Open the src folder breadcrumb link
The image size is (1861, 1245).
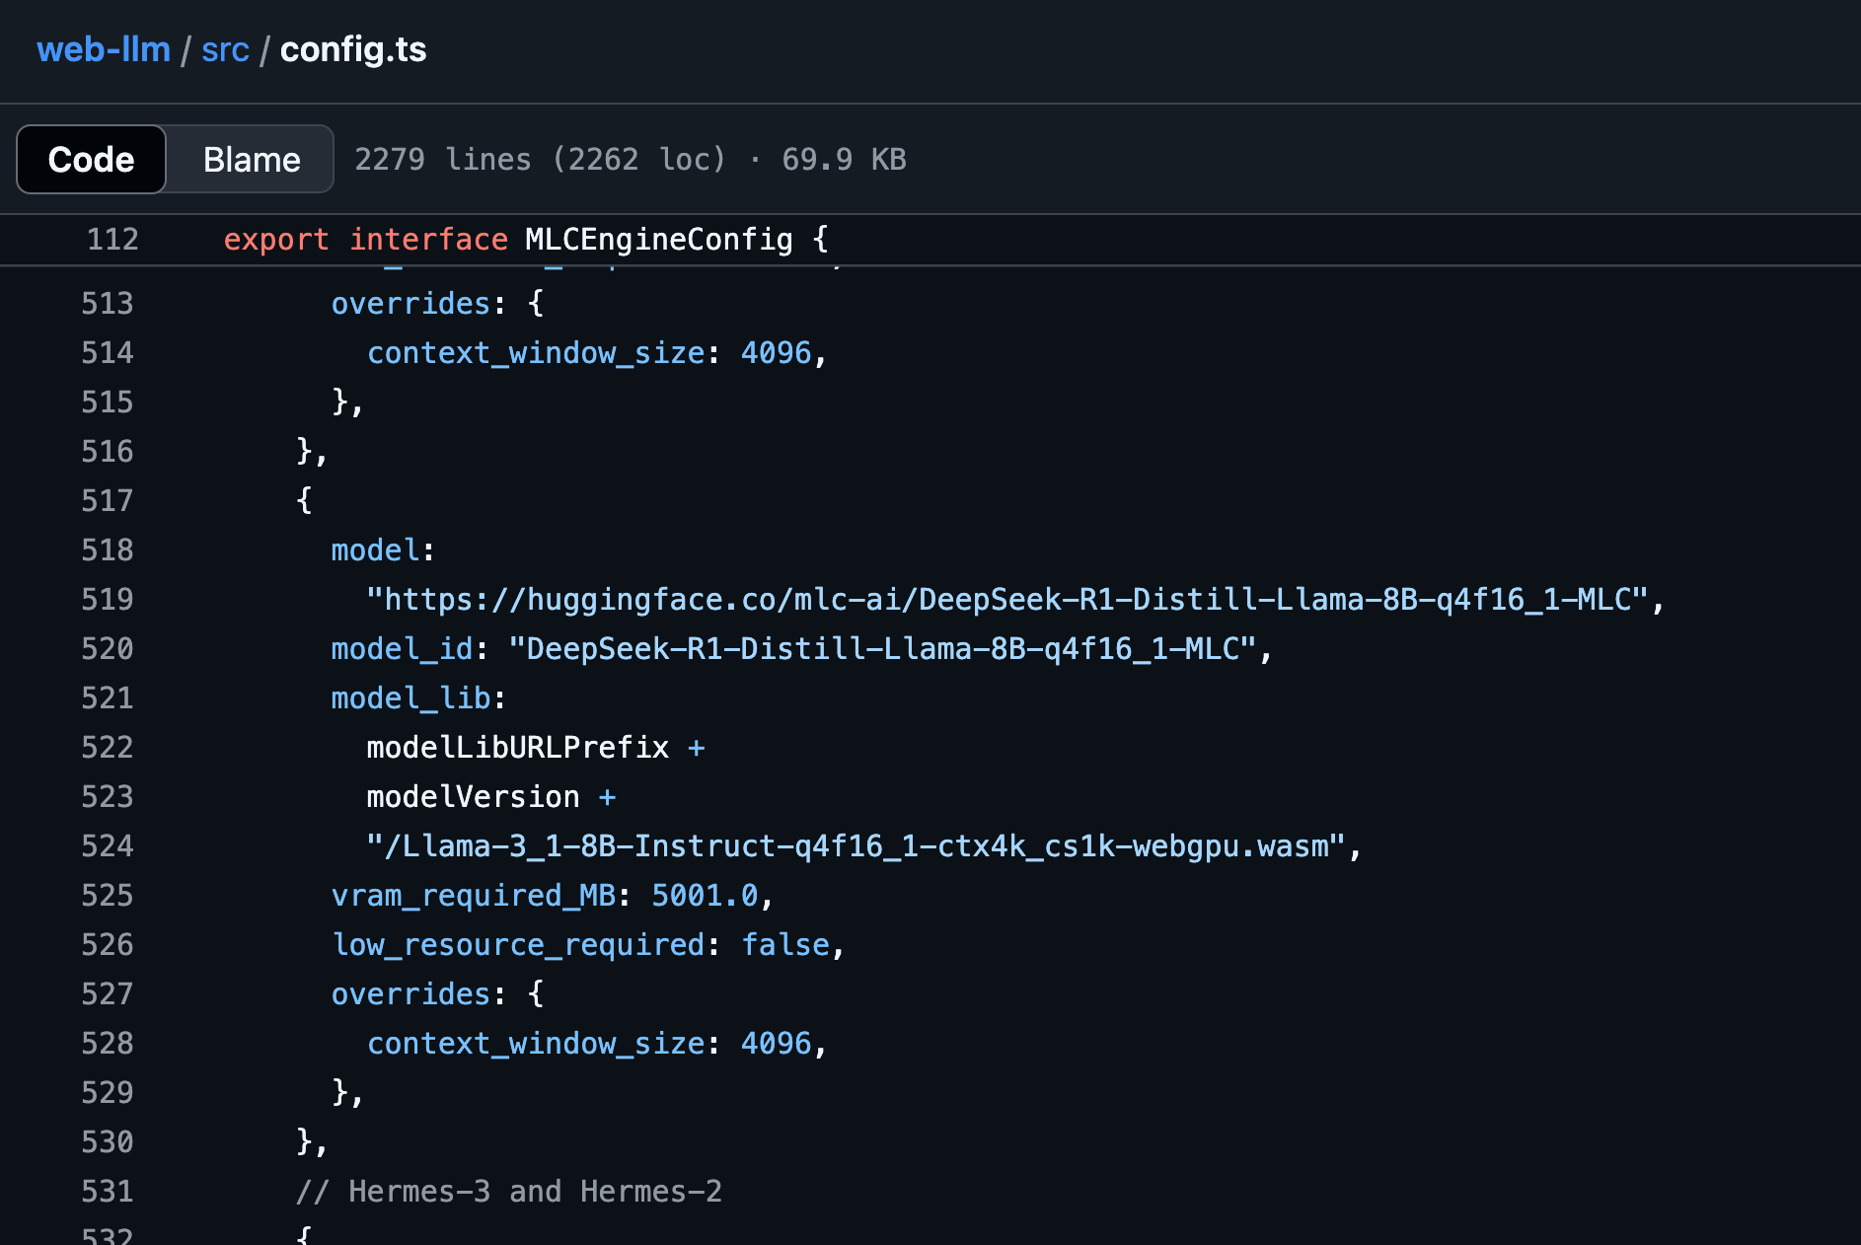[x=225, y=49]
